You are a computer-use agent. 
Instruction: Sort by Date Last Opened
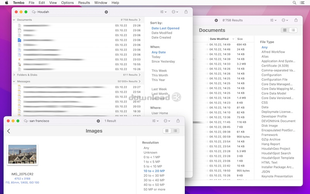click(x=165, y=28)
